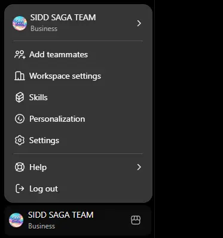Expand the Help submenu arrow
This screenshot has width=223, height=238.
pyautogui.click(x=139, y=167)
